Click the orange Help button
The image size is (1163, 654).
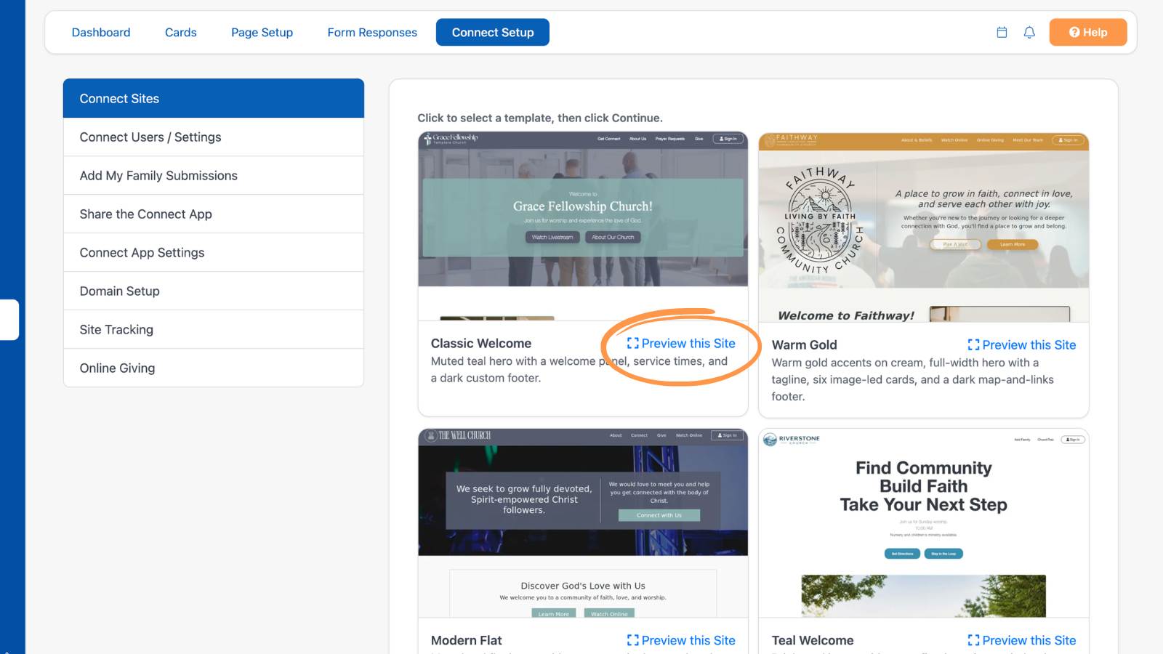click(x=1087, y=32)
